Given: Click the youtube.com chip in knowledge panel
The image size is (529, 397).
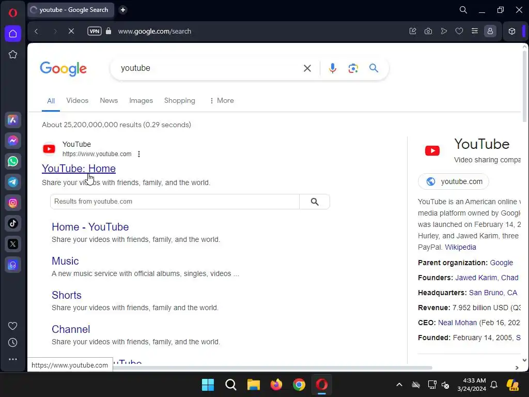Looking at the screenshot, I should [454, 181].
